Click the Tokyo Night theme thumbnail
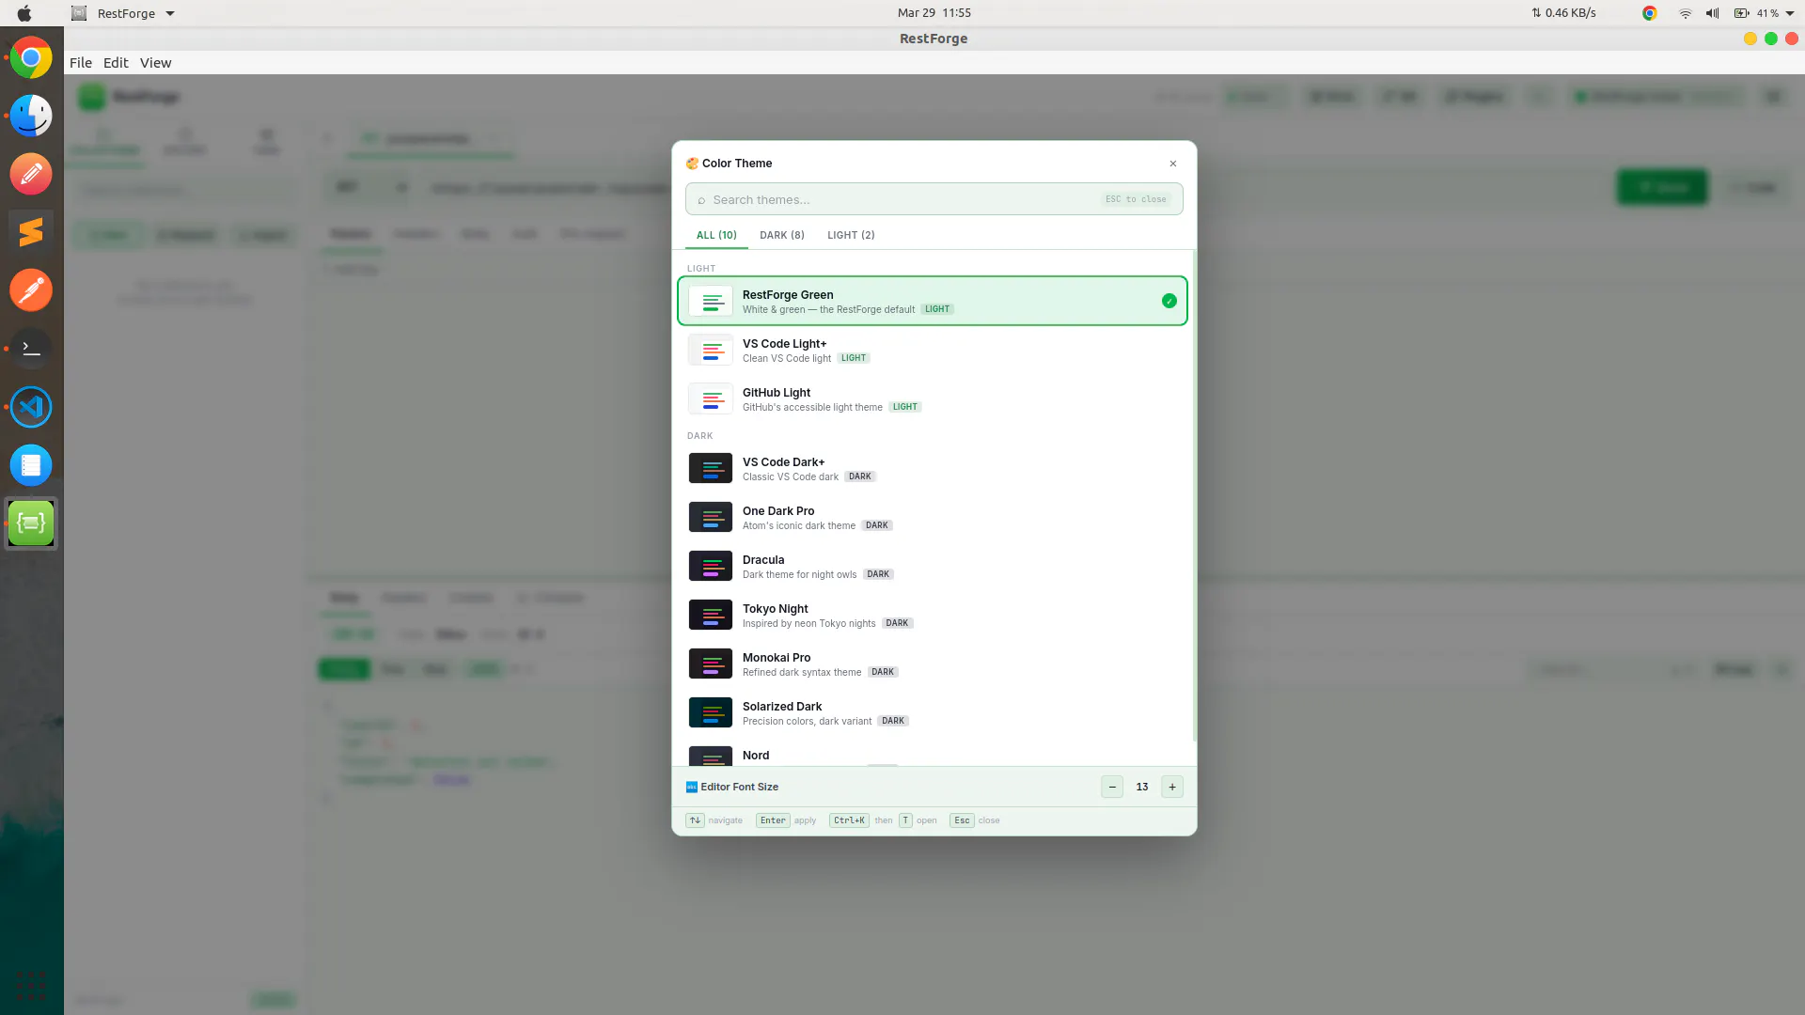The image size is (1805, 1015). pos(711,615)
